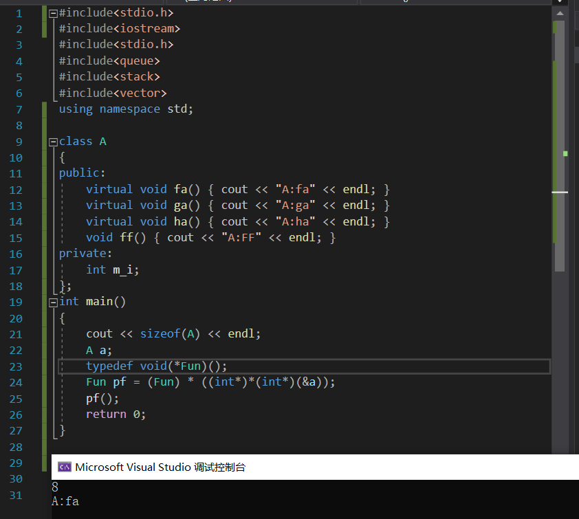Collapse the int main() function
Screen dimensions: 579x519
coord(53,302)
